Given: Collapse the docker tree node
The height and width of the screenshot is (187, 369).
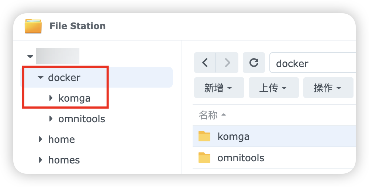Looking at the screenshot, I should [x=41, y=78].
